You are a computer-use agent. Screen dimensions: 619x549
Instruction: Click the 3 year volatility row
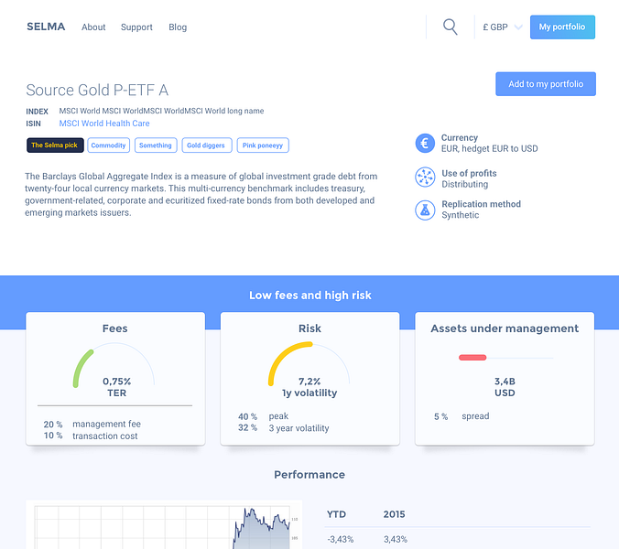coord(284,428)
